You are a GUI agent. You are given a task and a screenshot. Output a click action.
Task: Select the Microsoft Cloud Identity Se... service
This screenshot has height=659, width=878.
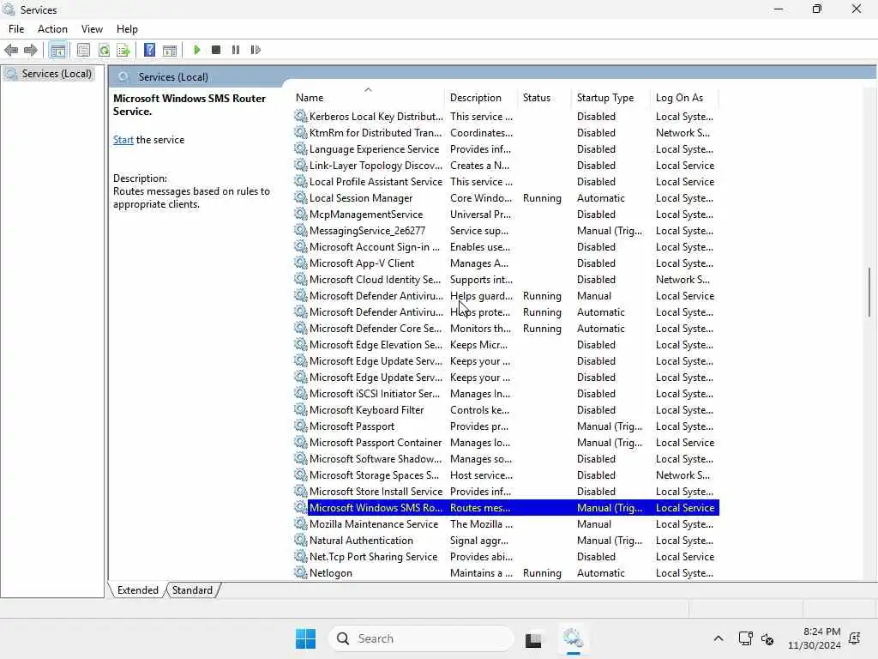(x=506, y=279)
